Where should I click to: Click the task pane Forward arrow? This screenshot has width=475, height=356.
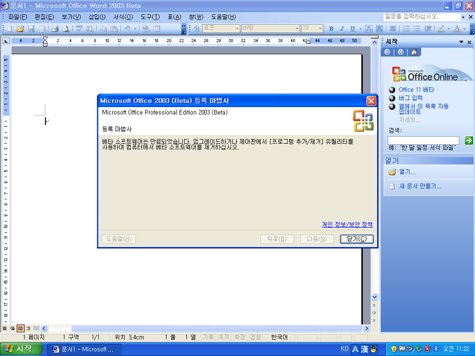coord(400,52)
